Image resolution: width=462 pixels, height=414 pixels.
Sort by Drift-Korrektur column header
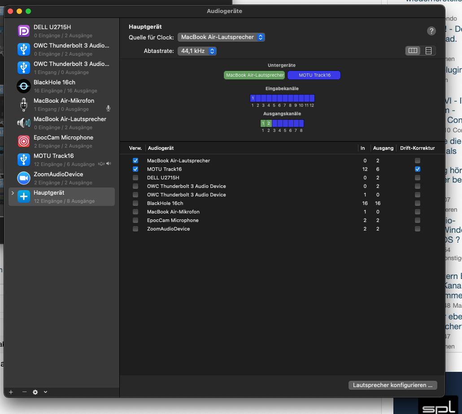point(417,148)
